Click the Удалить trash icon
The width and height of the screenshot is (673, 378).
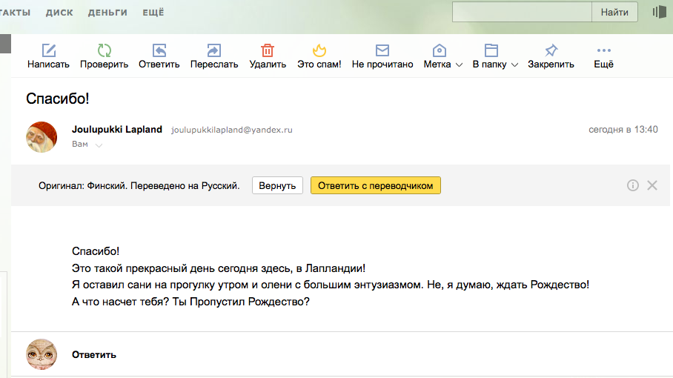click(268, 50)
